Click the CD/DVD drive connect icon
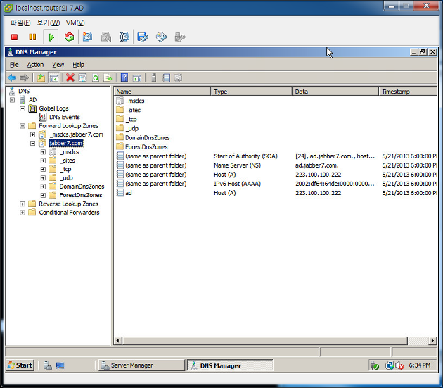Screen dimensions: 443x388 coord(161,37)
